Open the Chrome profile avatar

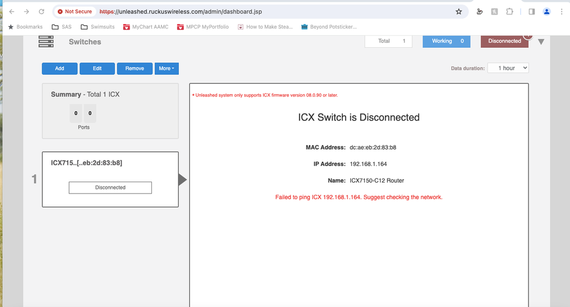click(x=547, y=11)
